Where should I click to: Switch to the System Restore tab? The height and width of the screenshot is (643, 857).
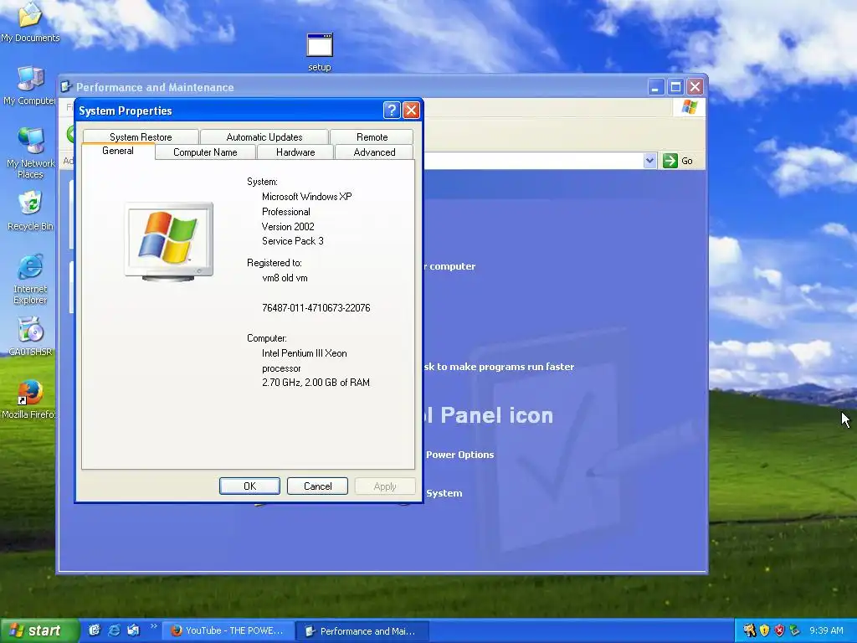click(x=141, y=136)
